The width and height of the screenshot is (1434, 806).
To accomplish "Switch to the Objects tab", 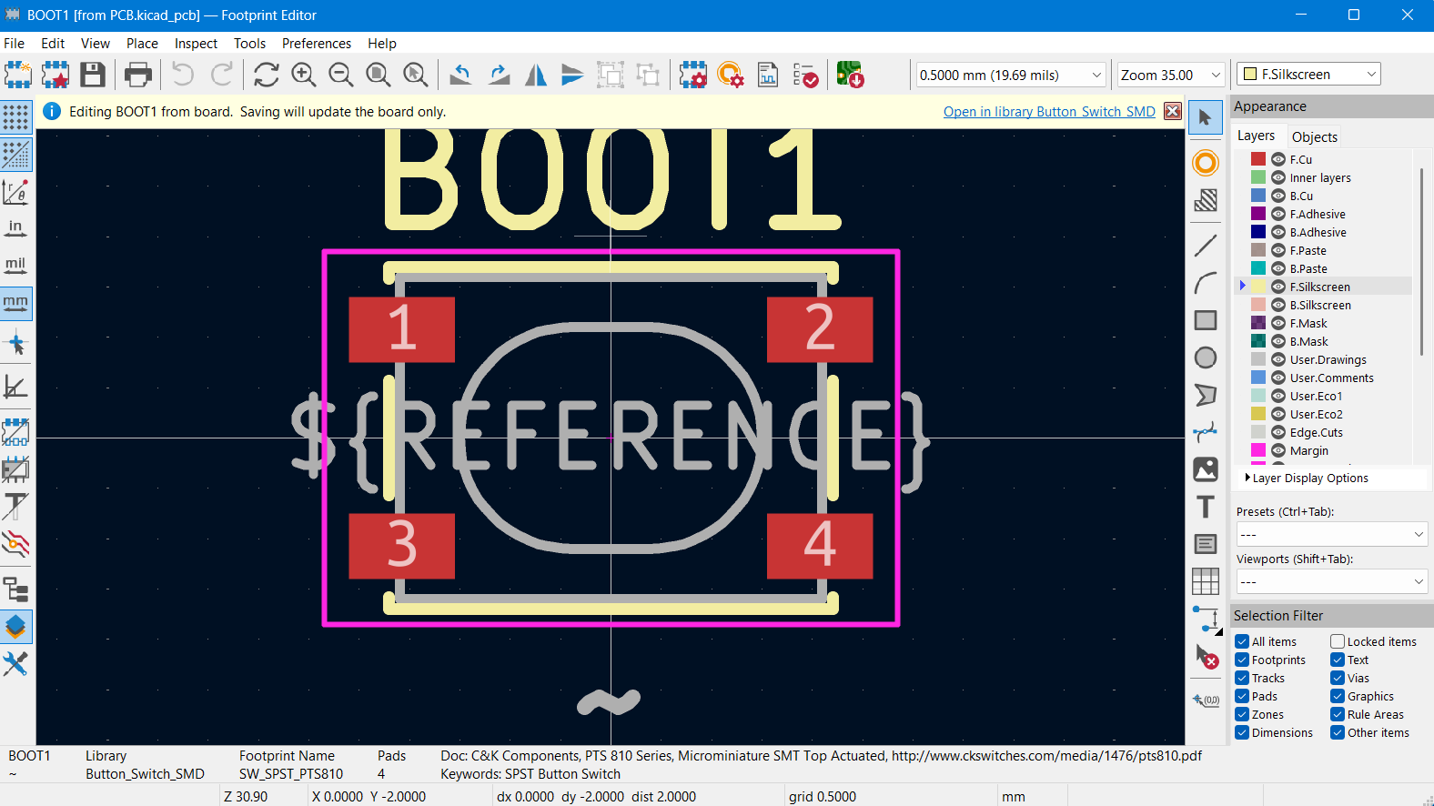I will coord(1314,136).
